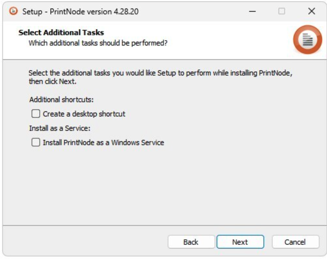The height and width of the screenshot is (259, 327).
Task: Click the 'Setup - PrintNode version 4.28.20' title
Action: click(x=80, y=12)
